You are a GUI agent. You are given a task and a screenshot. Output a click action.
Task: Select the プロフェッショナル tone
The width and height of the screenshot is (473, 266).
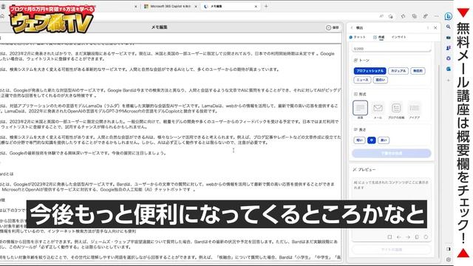[x=370, y=71]
